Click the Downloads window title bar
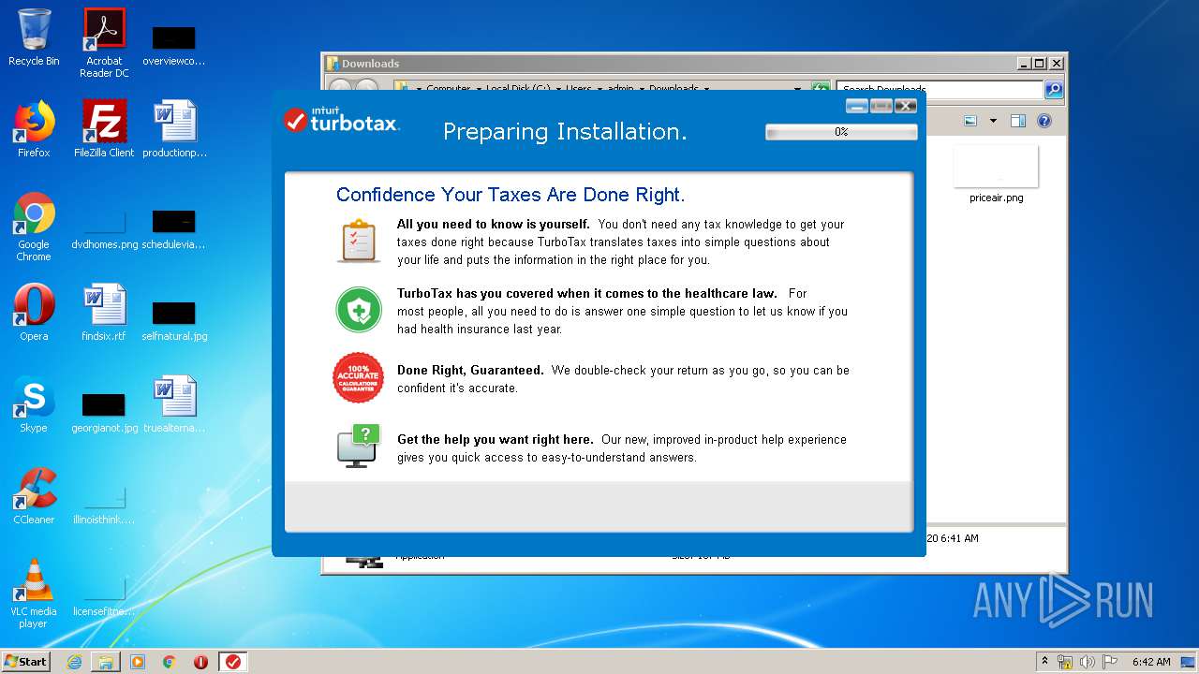 click(670, 64)
